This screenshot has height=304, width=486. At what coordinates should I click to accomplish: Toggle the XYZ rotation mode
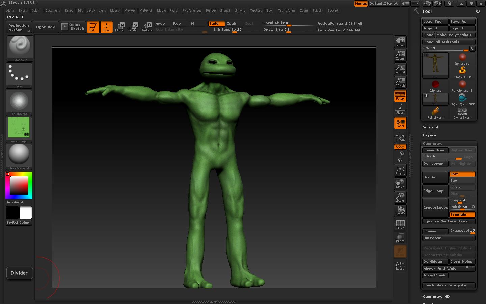(400, 147)
